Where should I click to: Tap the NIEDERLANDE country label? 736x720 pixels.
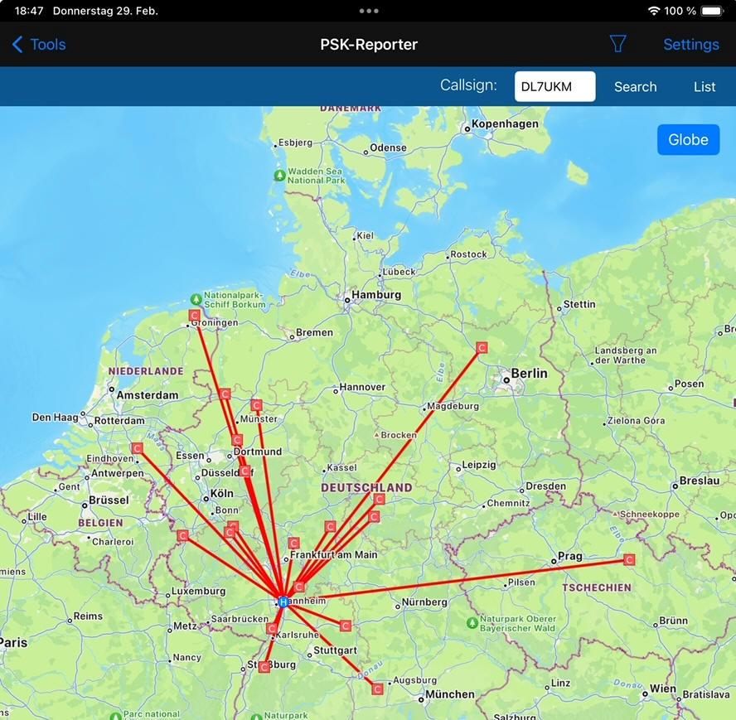(146, 371)
